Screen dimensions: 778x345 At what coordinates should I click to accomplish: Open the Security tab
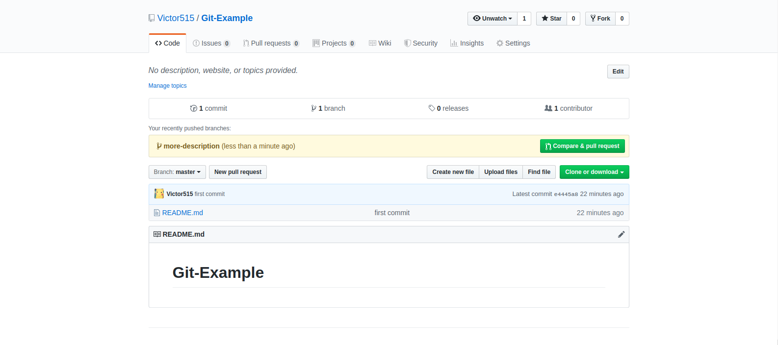(421, 43)
